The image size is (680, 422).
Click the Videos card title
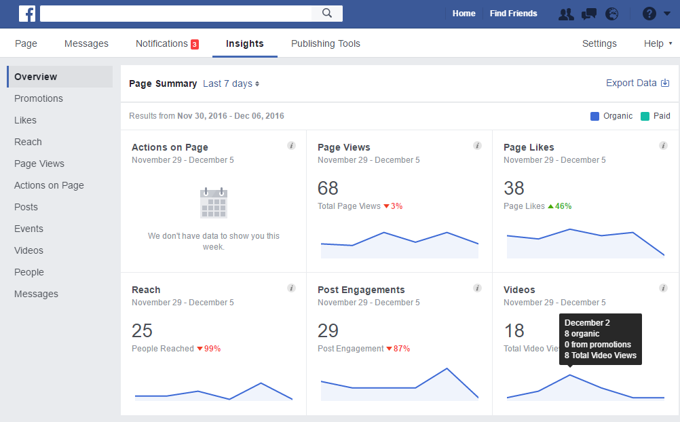pos(519,290)
